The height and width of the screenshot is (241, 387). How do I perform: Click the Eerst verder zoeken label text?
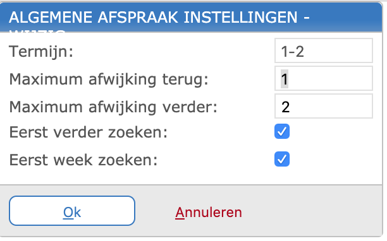(x=89, y=132)
